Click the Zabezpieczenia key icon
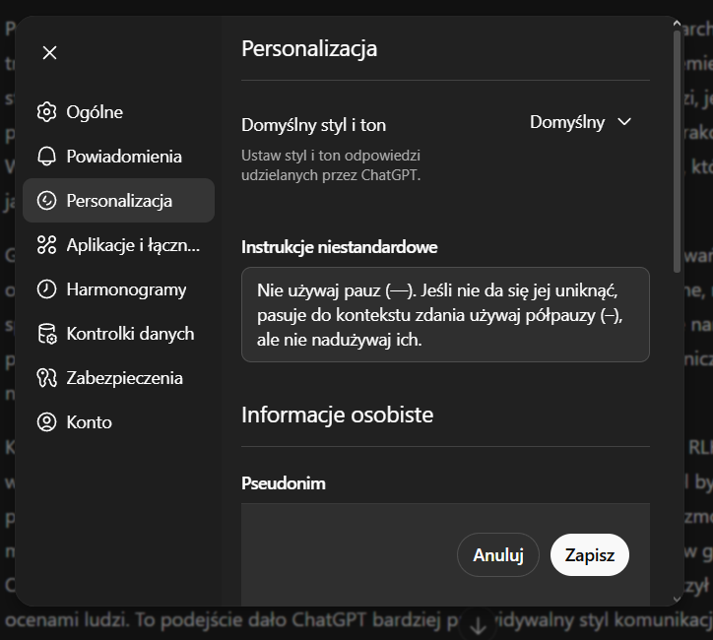This screenshot has width=713, height=640. pos(46,378)
